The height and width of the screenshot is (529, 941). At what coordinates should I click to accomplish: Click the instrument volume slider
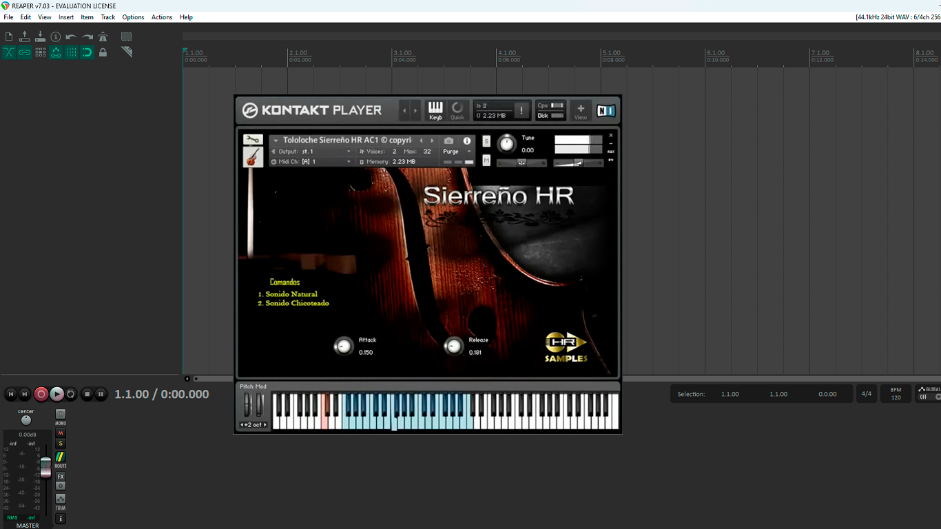[579, 163]
